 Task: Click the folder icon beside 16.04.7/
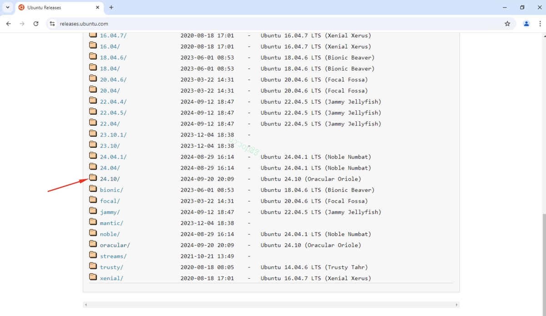(93, 35)
